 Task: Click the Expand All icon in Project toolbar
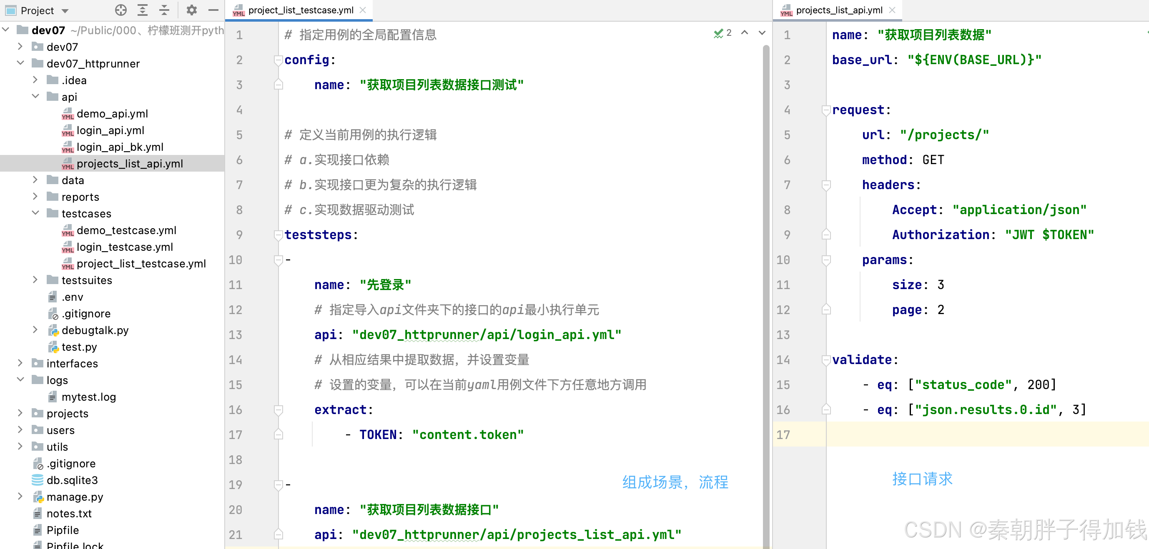click(x=142, y=10)
